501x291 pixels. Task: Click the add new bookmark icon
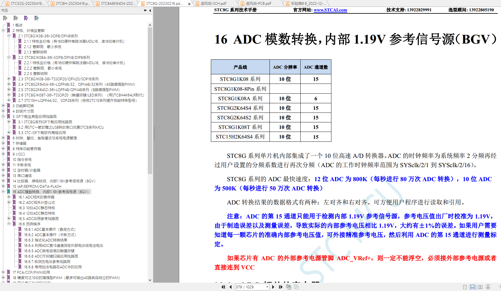pyautogui.click(x=16, y=18)
